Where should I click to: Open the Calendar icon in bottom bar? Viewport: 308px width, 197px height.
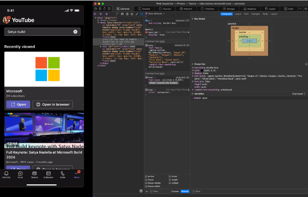tap(49, 174)
